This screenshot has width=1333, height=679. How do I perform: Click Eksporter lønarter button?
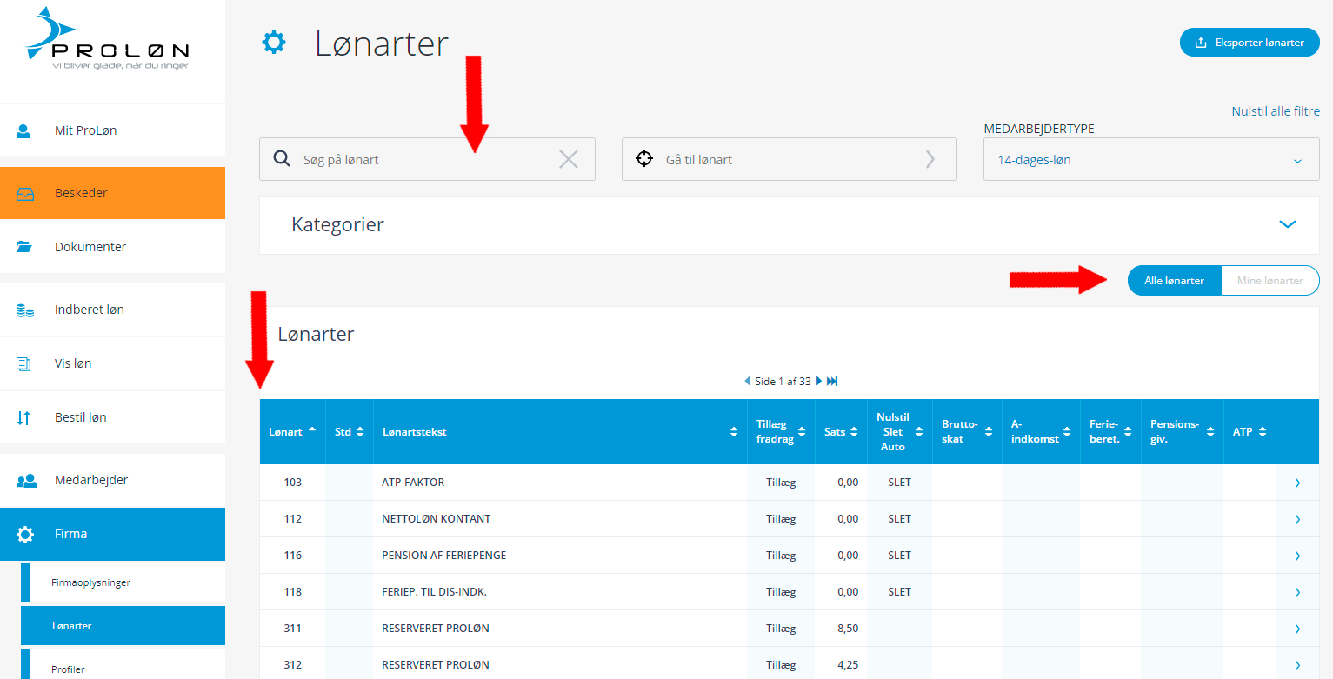pyautogui.click(x=1250, y=43)
